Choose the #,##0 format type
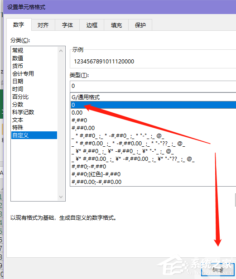Viewport: 236px width, 279px height. tap(153, 120)
